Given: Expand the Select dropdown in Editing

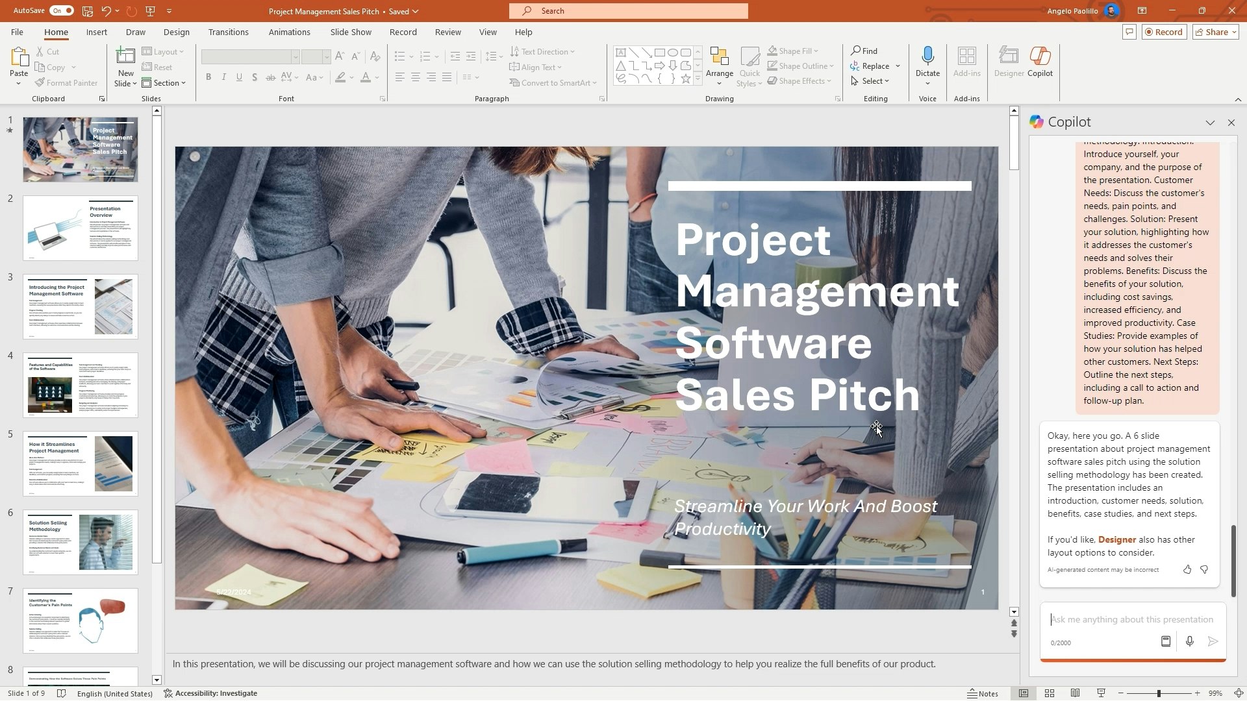Looking at the screenshot, I should tap(871, 81).
